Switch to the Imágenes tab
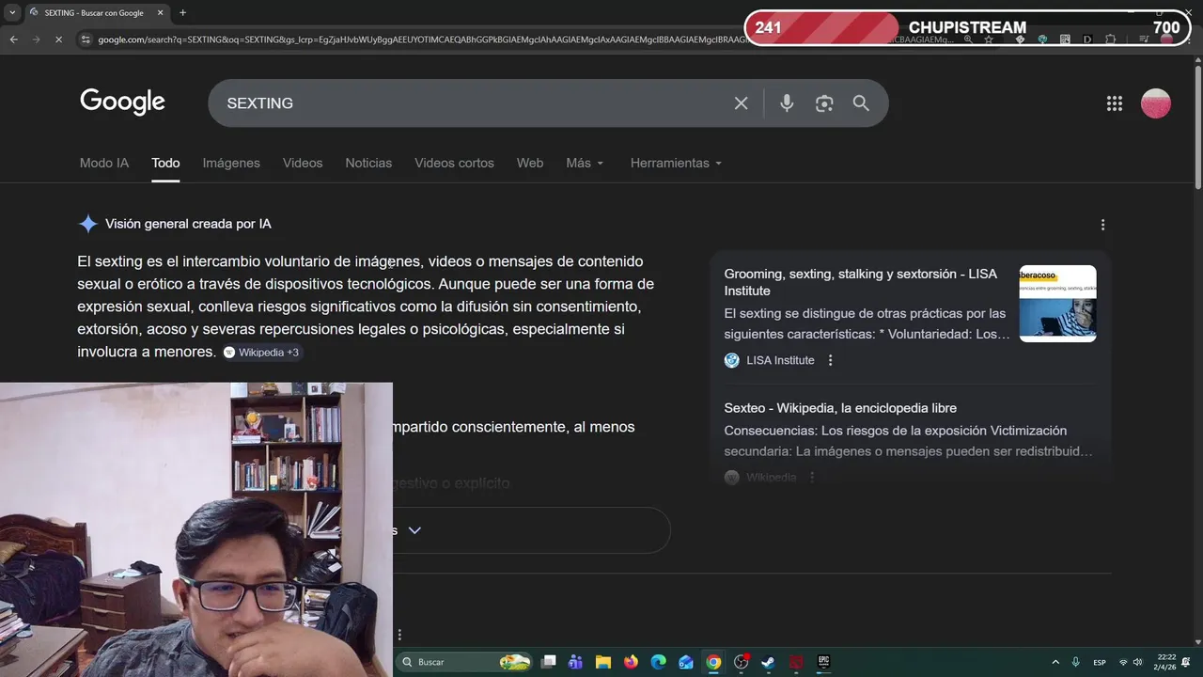This screenshot has height=677, width=1203. [x=231, y=163]
